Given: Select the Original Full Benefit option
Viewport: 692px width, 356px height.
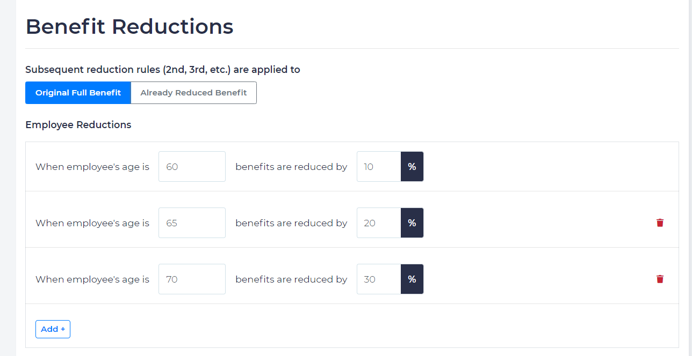Looking at the screenshot, I should 77,92.
